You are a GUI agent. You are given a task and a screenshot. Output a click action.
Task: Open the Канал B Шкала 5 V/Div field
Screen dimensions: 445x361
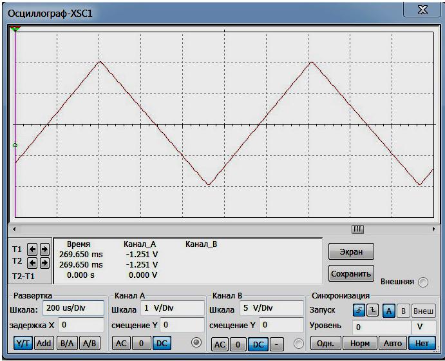tap(272, 308)
